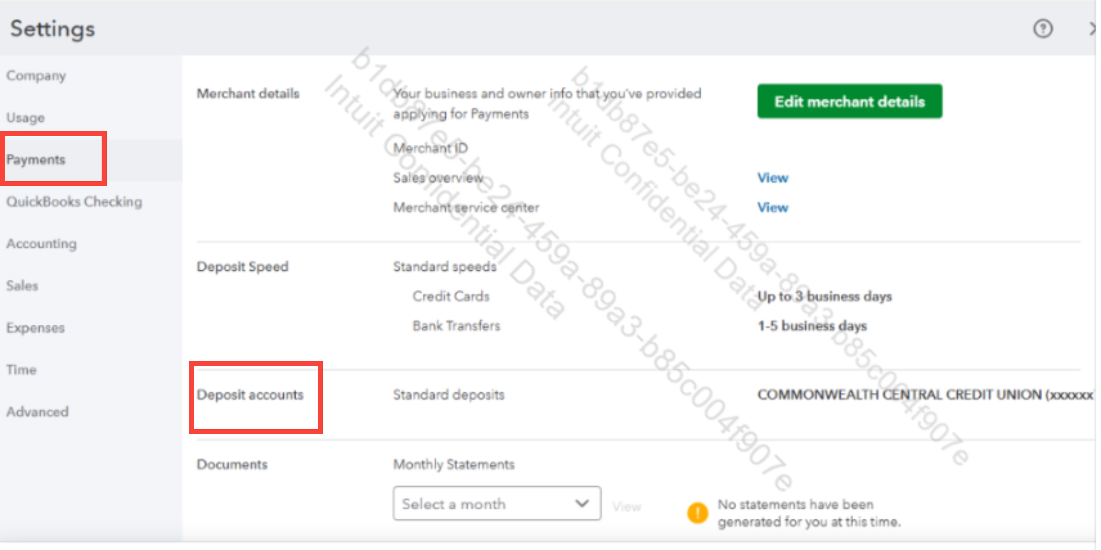Switch to the Usage tab
This screenshot has height=550, width=1101.
(25, 118)
